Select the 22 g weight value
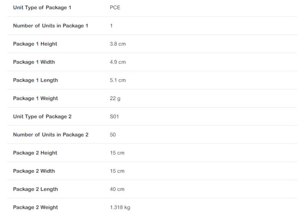 [115, 98]
